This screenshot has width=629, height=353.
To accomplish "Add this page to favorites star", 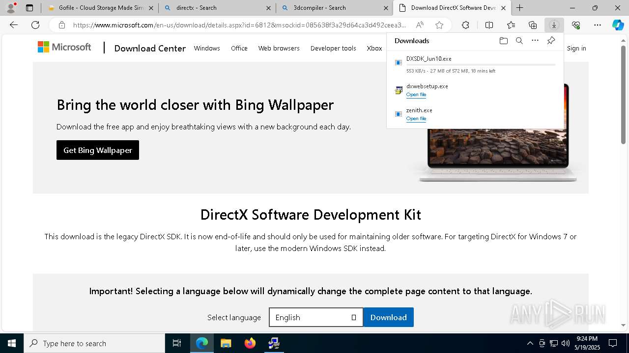I will click(439, 25).
